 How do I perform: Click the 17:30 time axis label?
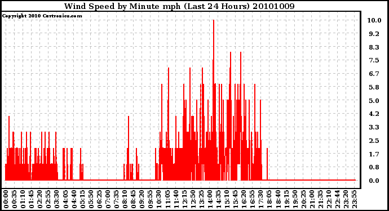click(260, 200)
